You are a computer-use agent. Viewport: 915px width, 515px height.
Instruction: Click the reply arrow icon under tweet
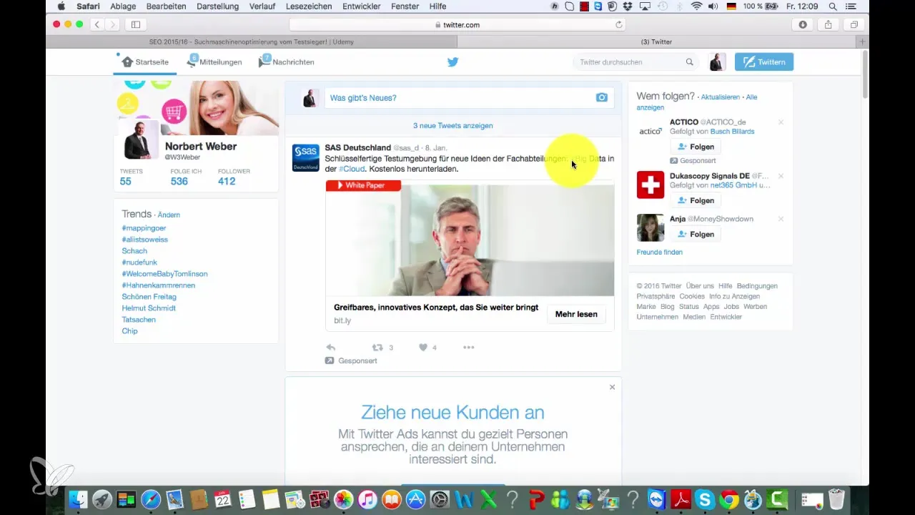coord(331,348)
